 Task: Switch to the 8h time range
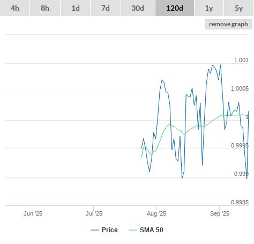[45, 8]
